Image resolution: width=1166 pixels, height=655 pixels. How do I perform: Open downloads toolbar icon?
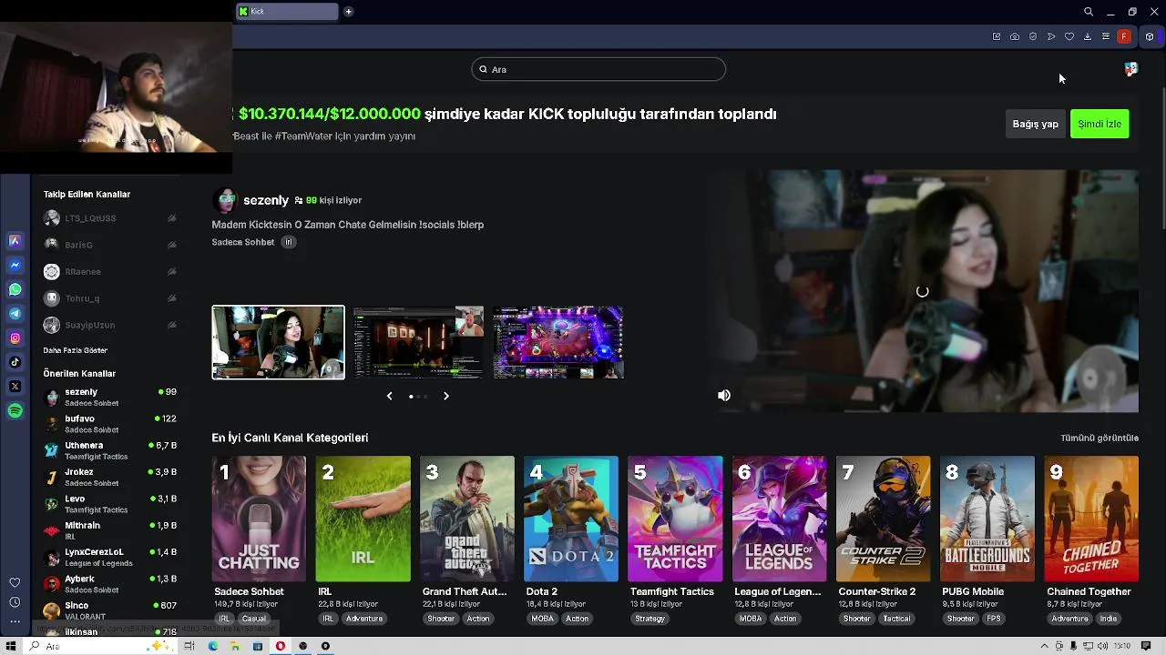point(1088,36)
